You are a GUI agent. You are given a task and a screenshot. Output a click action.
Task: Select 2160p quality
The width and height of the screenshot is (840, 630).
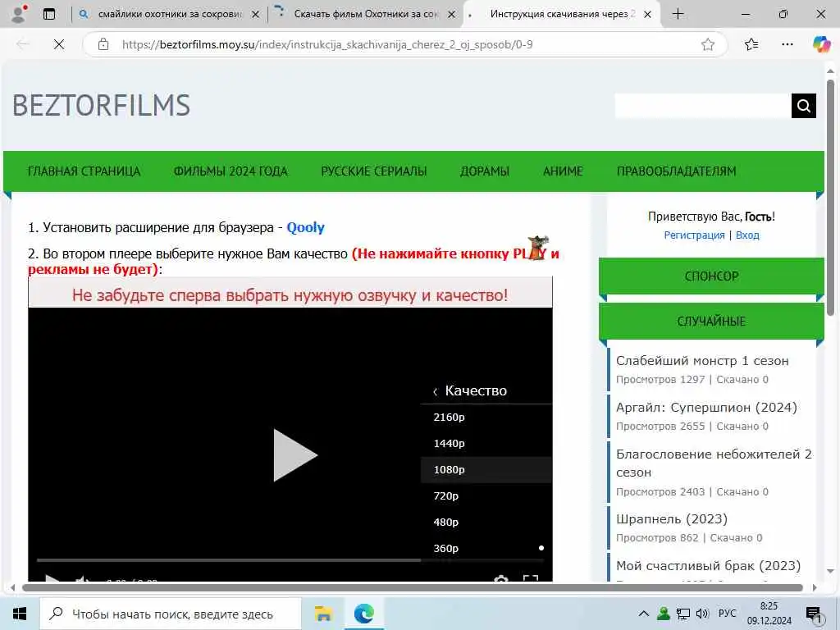point(486,418)
